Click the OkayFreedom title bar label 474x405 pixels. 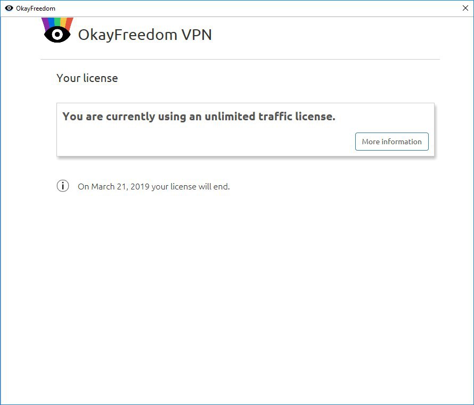(x=36, y=9)
